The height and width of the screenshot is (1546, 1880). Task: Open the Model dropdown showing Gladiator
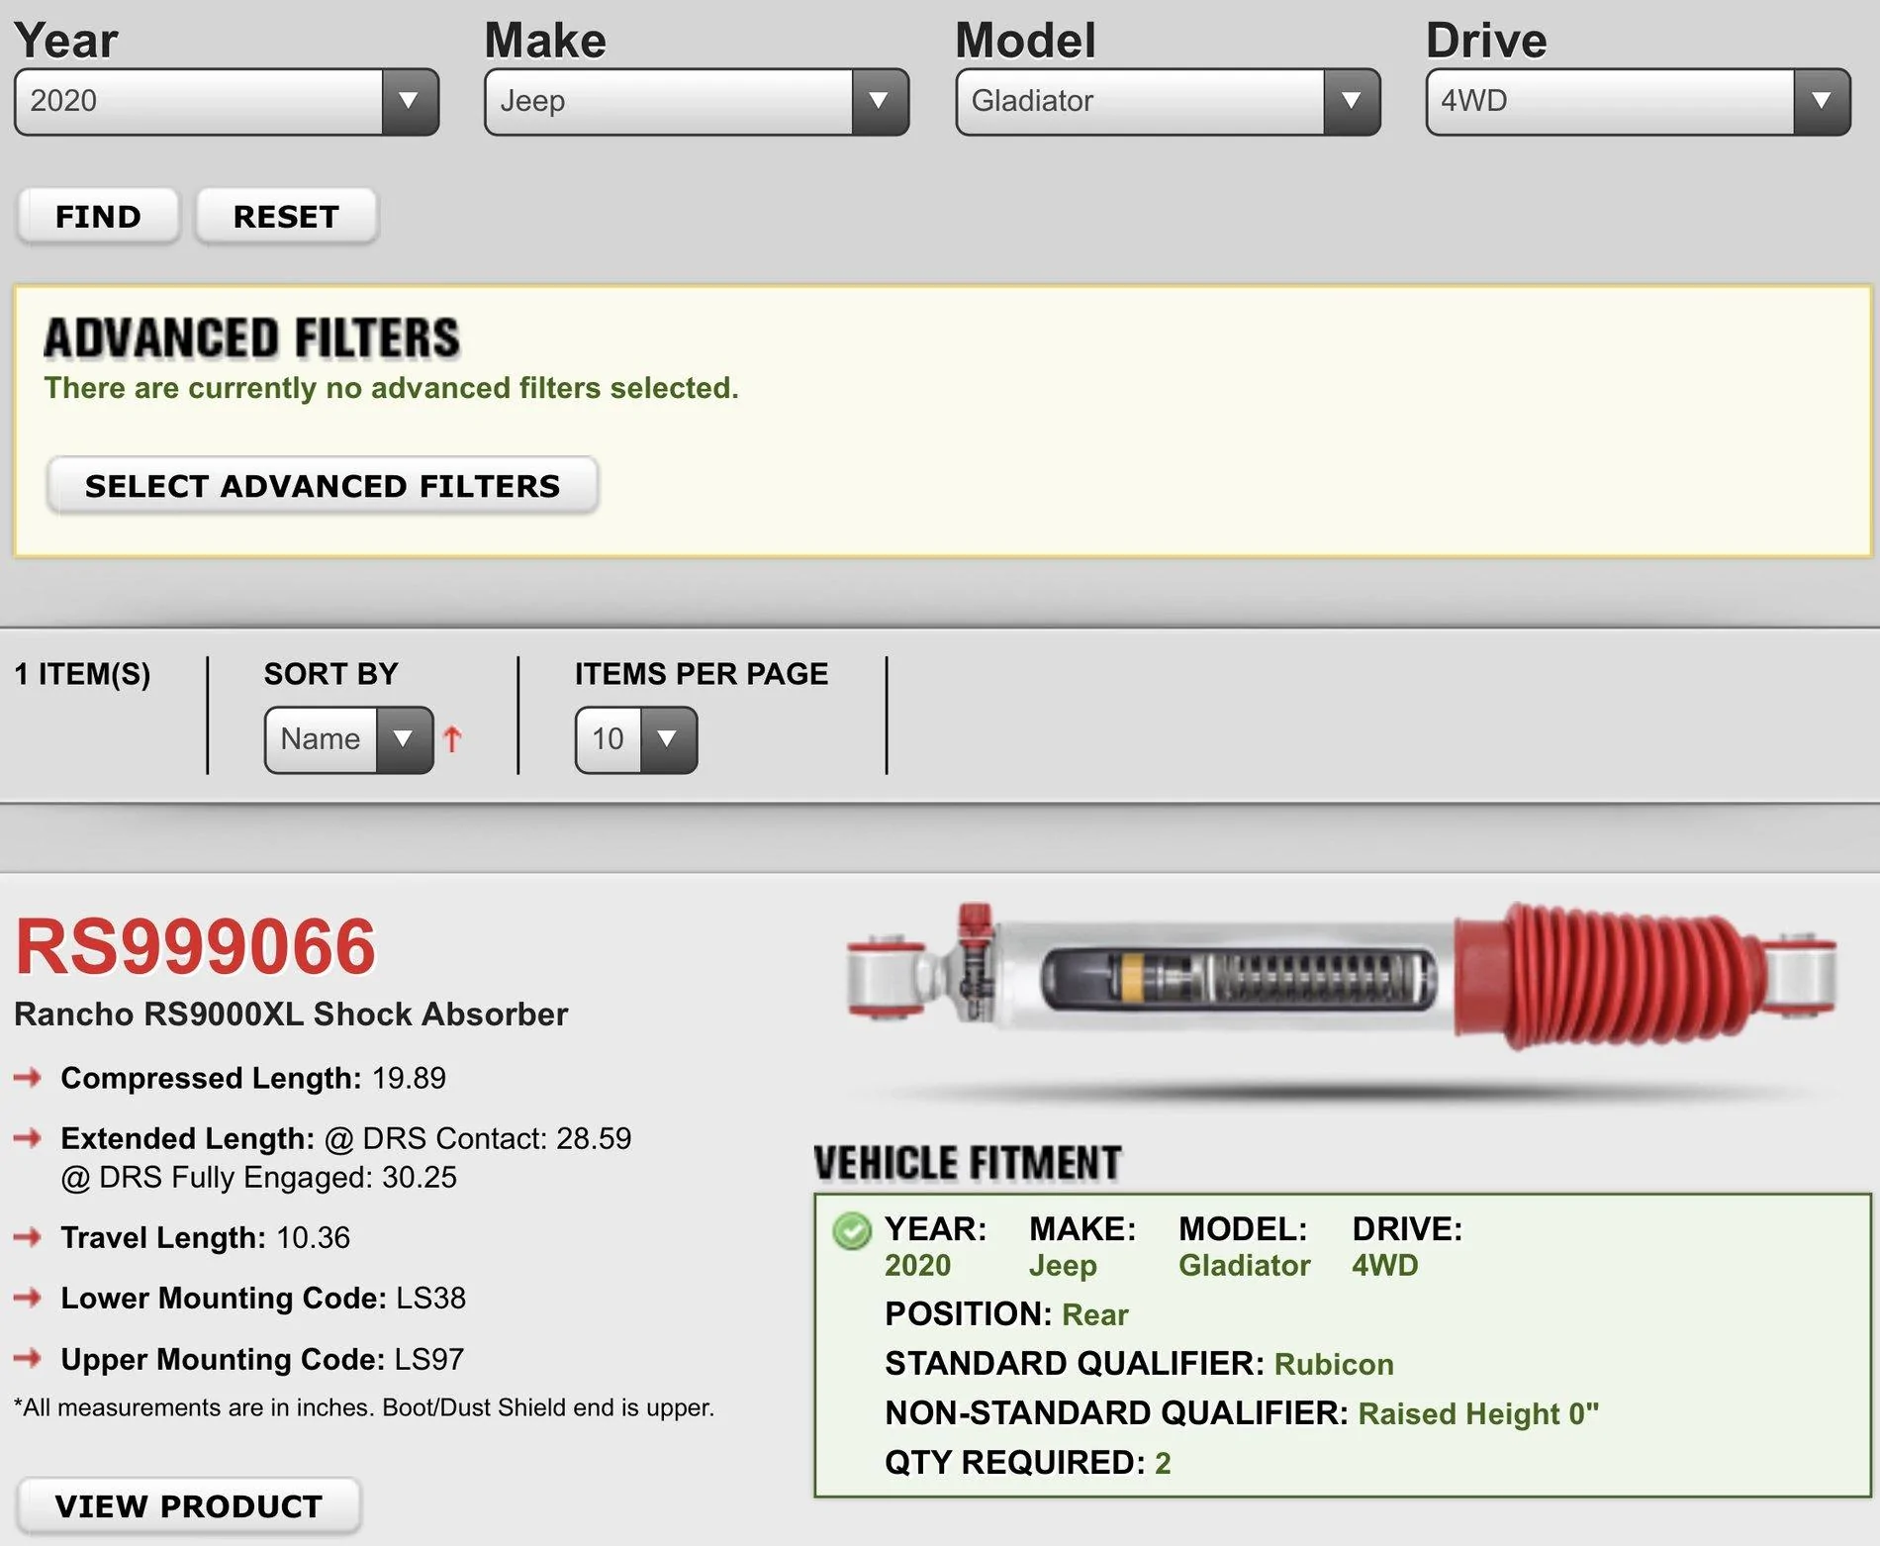pyautogui.click(x=1168, y=101)
